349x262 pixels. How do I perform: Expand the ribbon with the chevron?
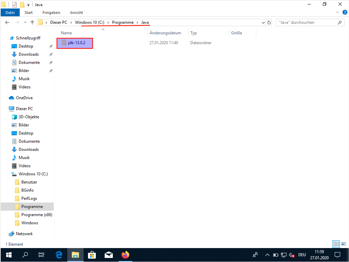(x=337, y=13)
